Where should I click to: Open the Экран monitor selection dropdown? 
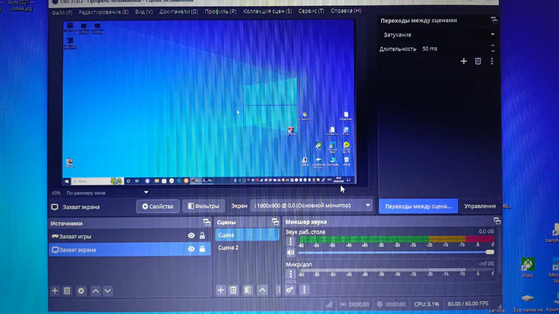pos(311,205)
